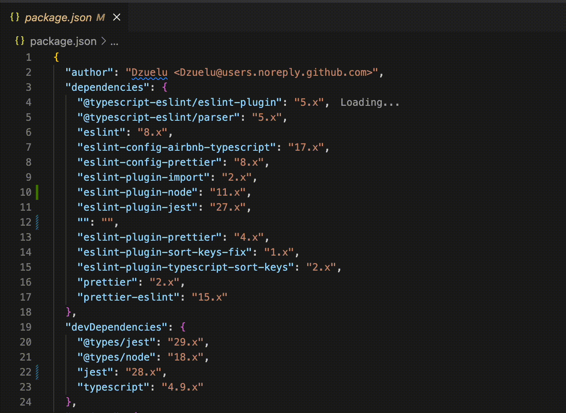Viewport: 566px width, 413px height.
Task: Click the "devDependencies" key
Action: (x=117, y=327)
